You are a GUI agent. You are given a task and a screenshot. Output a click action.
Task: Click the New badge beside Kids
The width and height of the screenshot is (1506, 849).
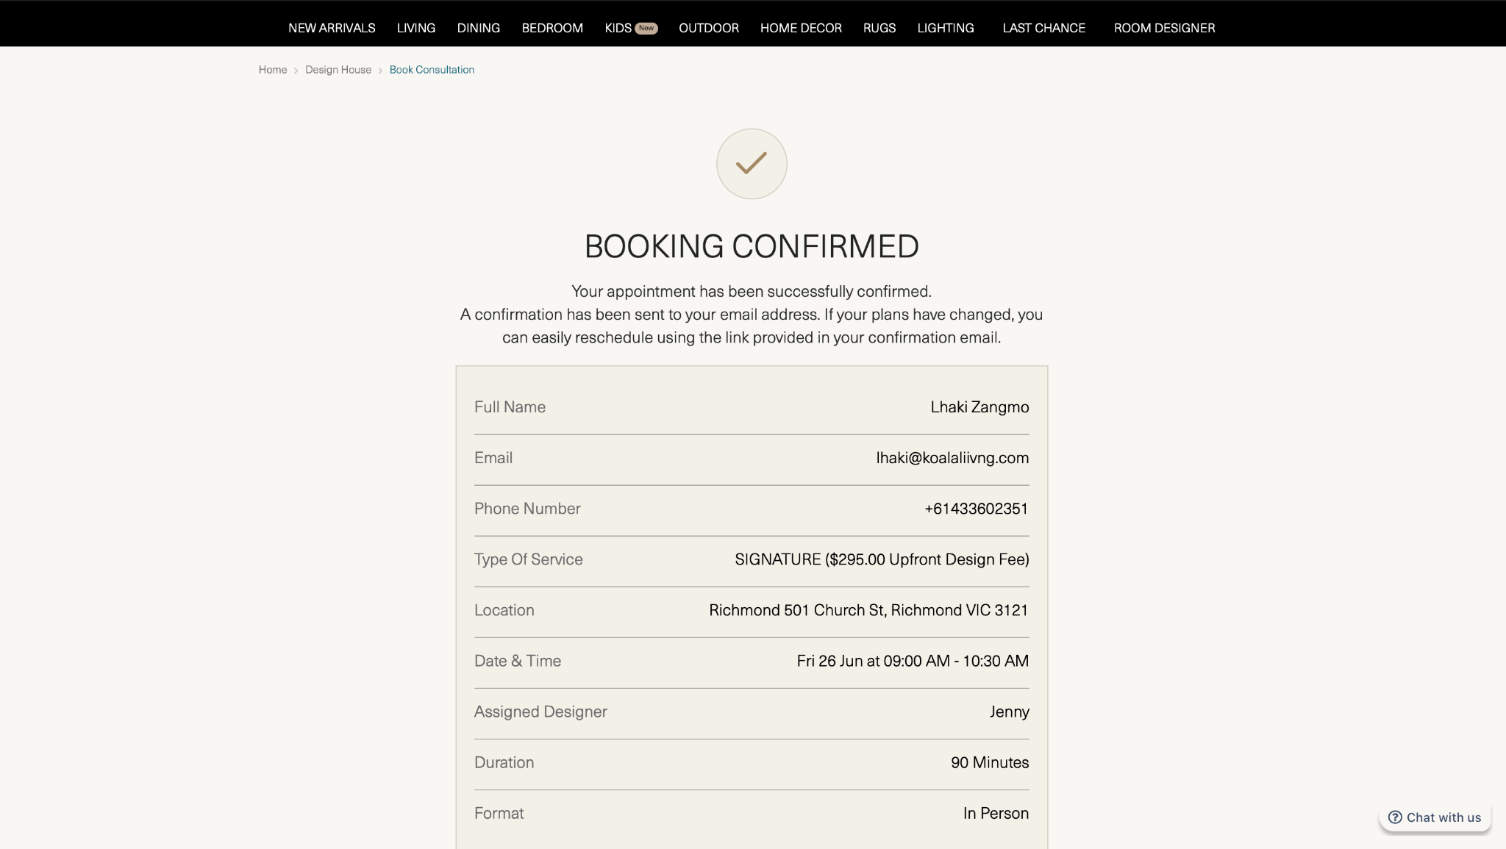tap(646, 28)
